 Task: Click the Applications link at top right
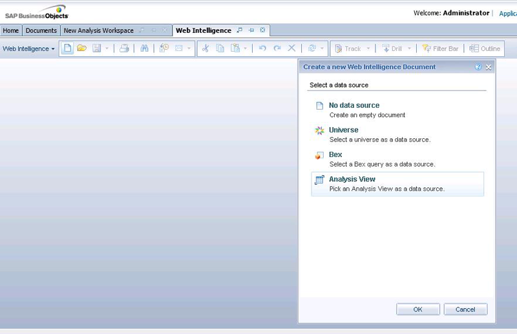coord(508,14)
